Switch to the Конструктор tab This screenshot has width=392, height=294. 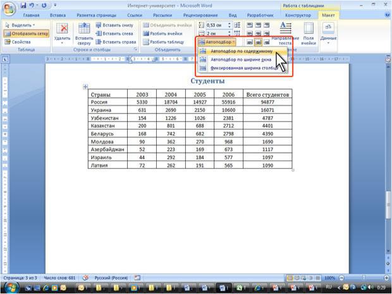click(298, 15)
